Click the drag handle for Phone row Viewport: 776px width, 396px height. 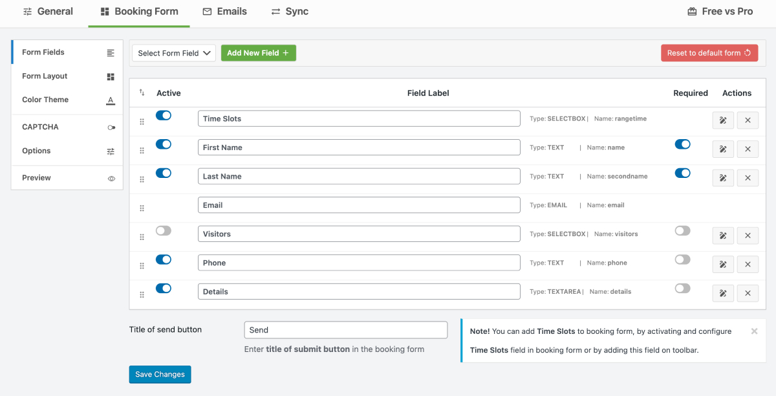142,266
